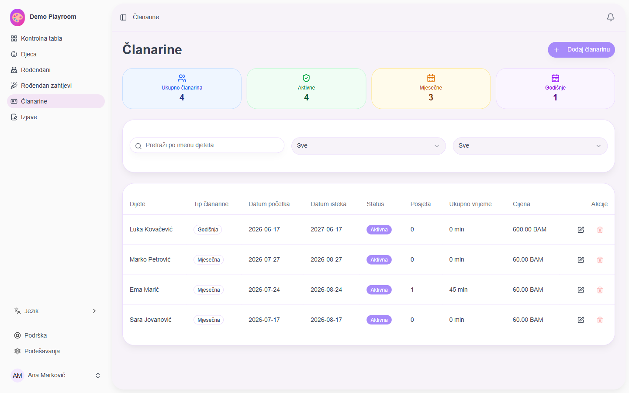Open Rođendan zahtjevi
629x393 pixels.
[x=56, y=86]
